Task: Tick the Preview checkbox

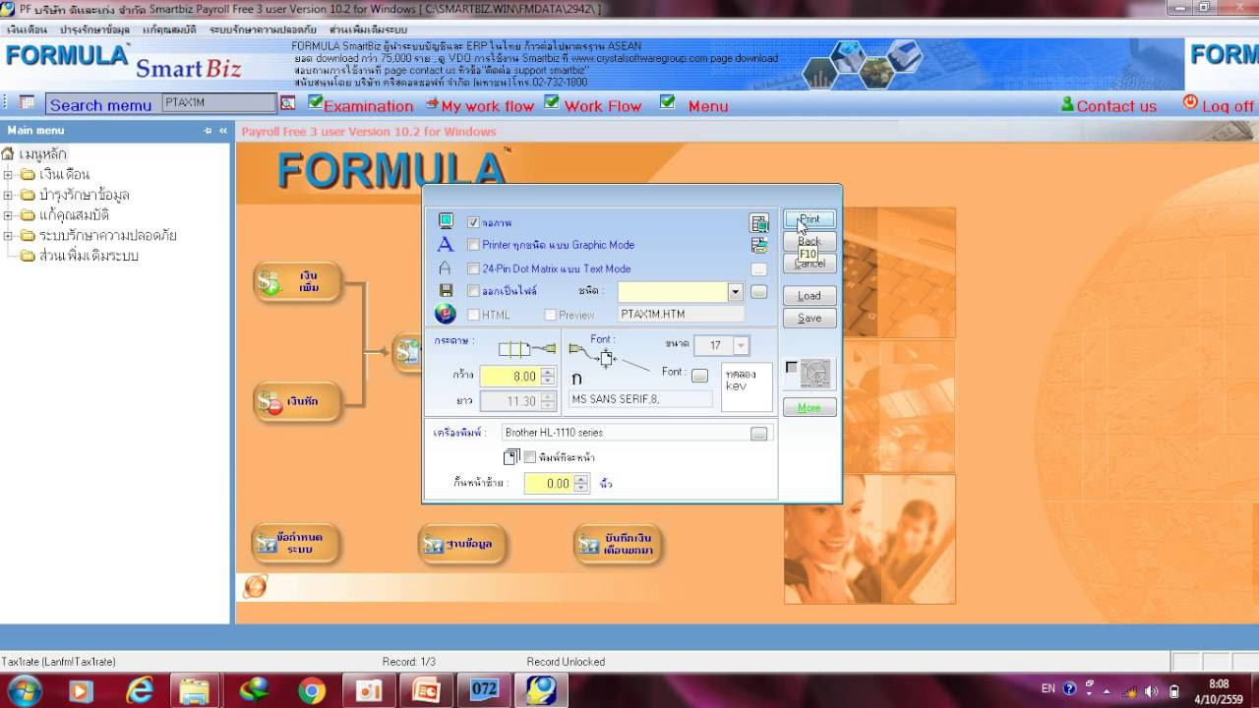Action: (550, 315)
